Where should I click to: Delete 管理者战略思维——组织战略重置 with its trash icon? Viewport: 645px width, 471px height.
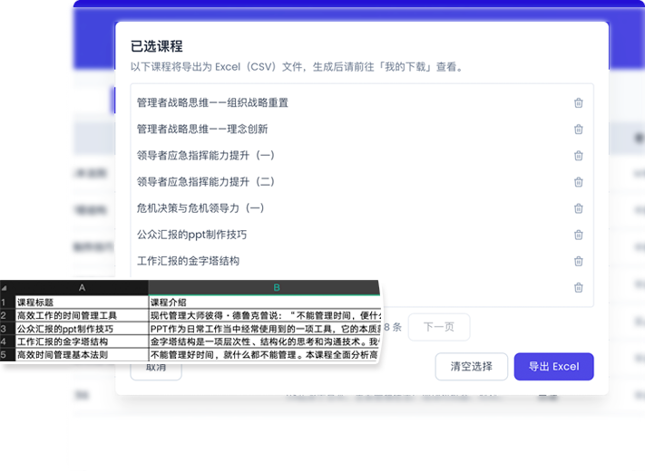[x=578, y=103]
